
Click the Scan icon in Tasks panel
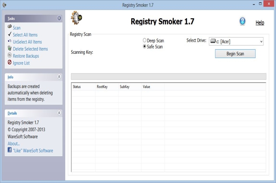pyautogui.click(x=9, y=27)
